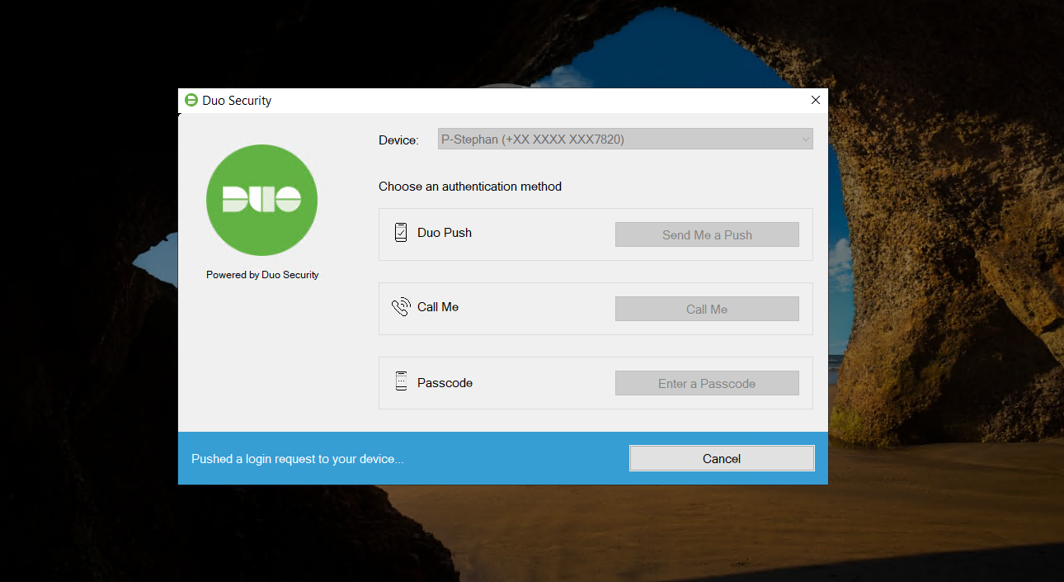The height and width of the screenshot is (582, 1064).
Task: Click the Call Me button
Action: 707,309
